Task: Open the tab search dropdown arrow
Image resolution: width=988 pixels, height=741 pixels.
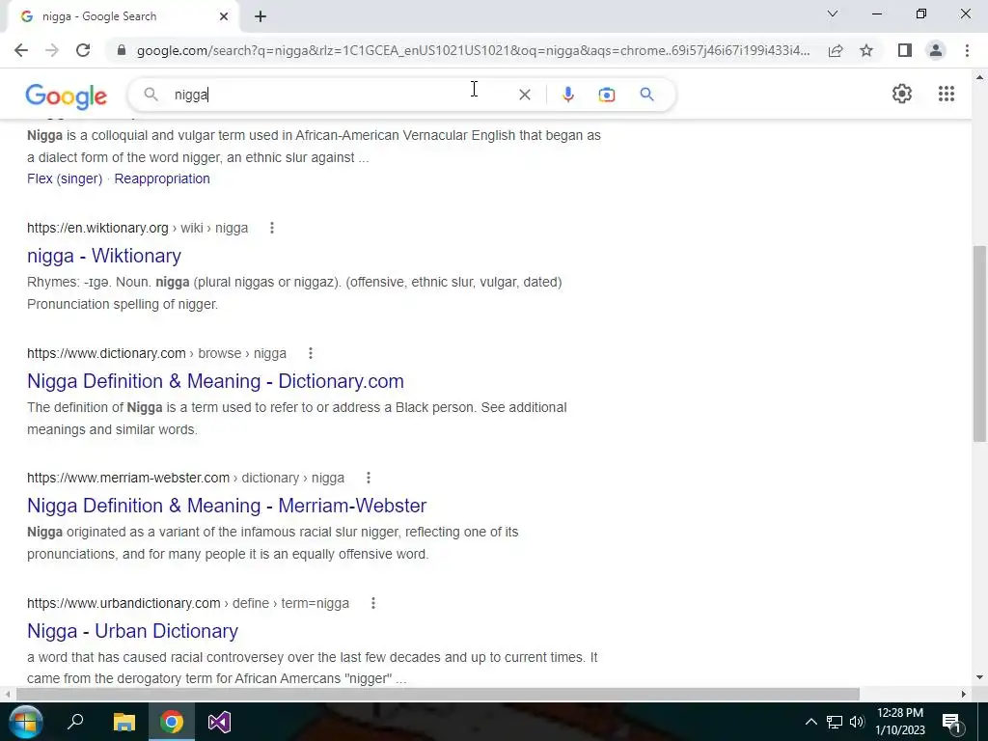Action: (833, 14)
